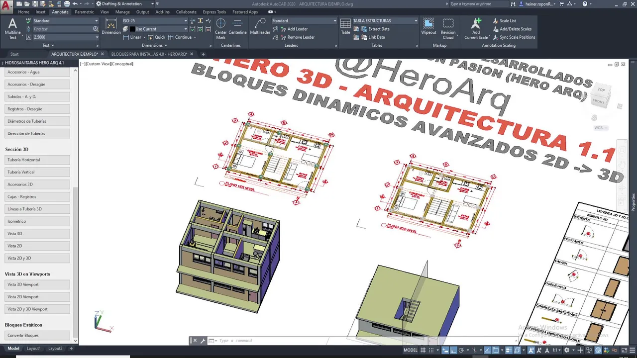Toggle object snap tracking in status bar
The image size is (637, 358).
coord(488,350)
